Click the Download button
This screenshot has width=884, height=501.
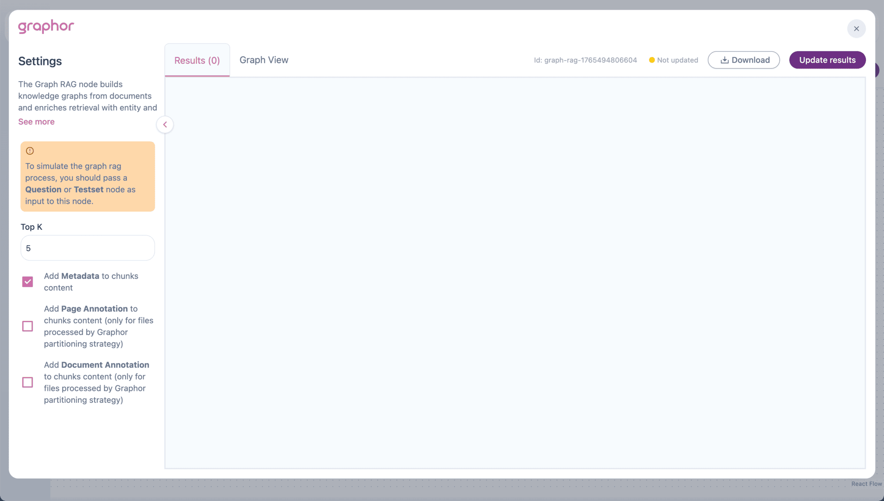coord(743,60)
